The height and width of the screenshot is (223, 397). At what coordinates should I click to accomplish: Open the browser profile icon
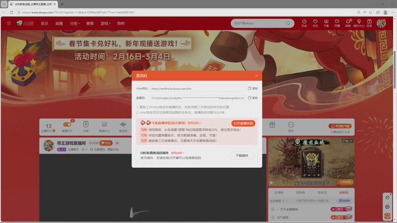pos(386,12)
